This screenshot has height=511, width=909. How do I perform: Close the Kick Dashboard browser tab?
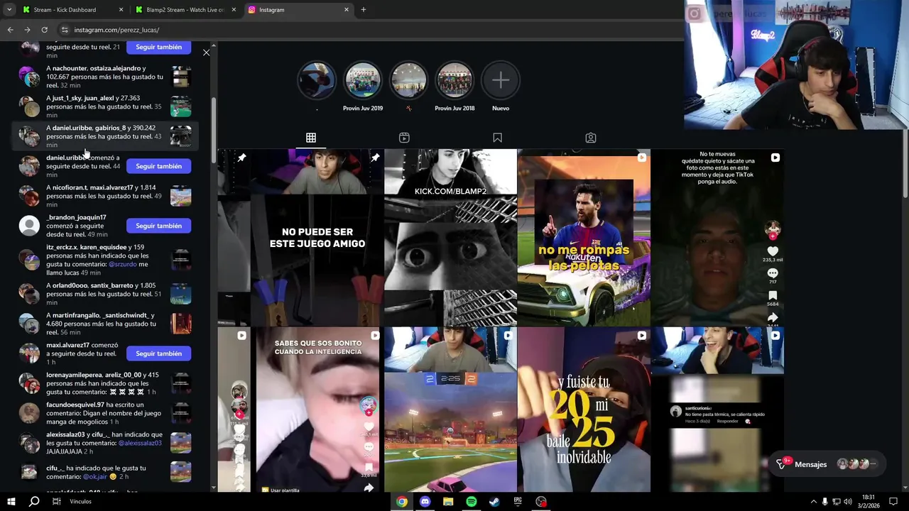121,10
